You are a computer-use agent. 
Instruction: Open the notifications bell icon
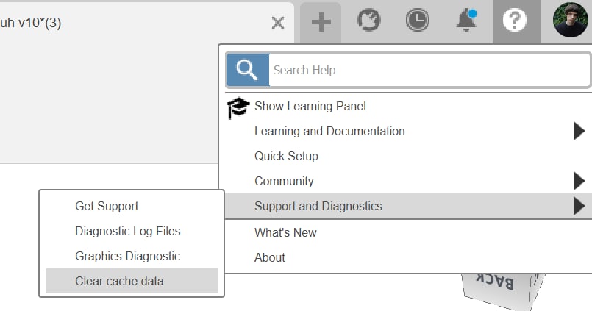[466, 20]
